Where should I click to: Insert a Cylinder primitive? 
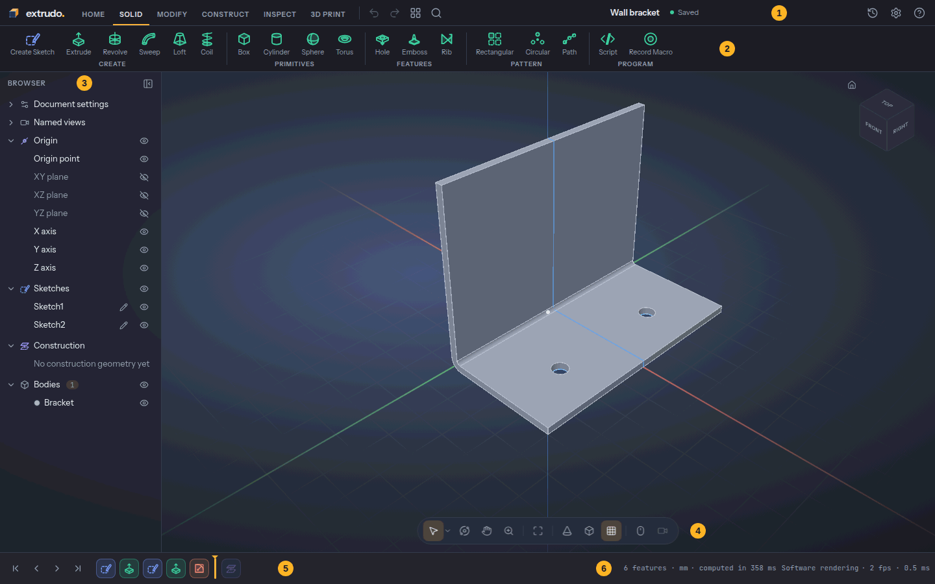(277, 44)
